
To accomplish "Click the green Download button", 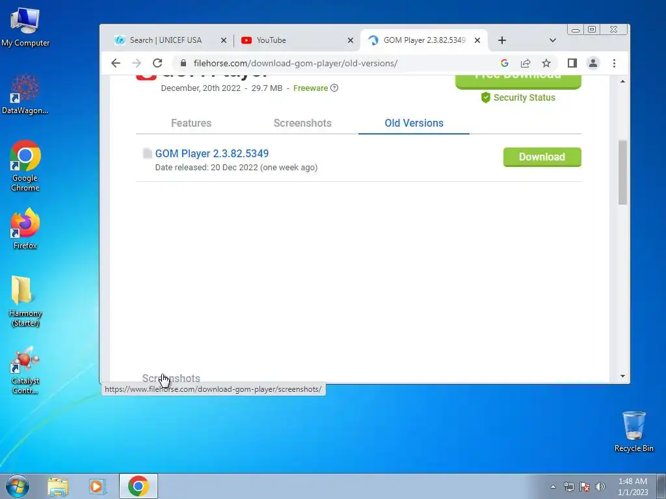I will click(542, 157).
